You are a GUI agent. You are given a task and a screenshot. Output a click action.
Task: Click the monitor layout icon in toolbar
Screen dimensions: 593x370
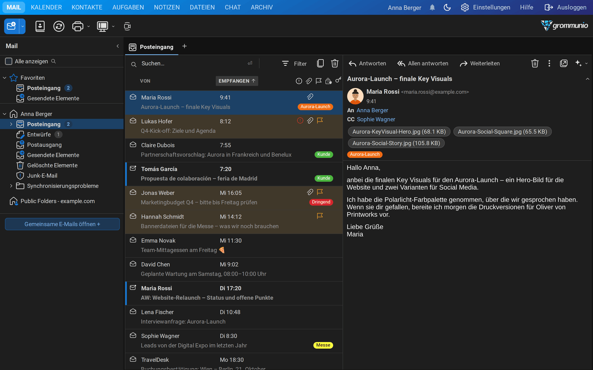pos(102,26)
